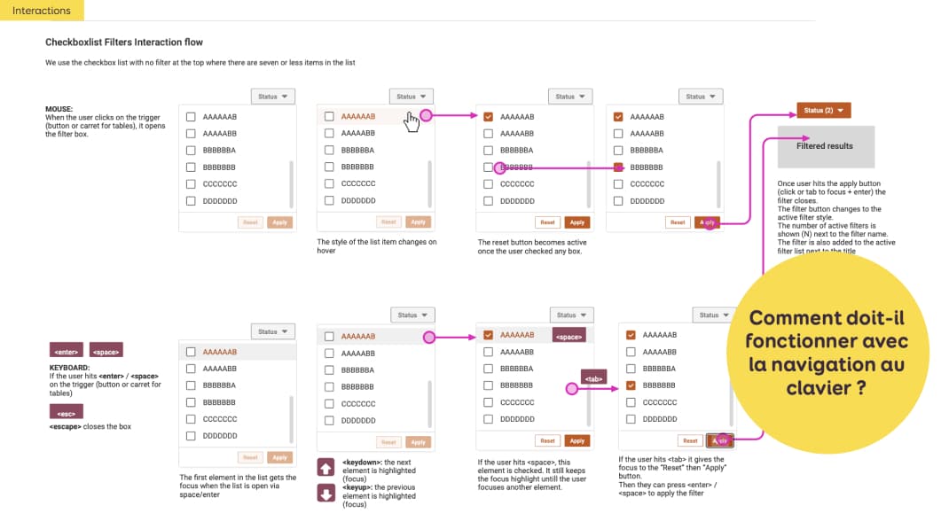
Task: Click the up arrow key icon
Action: coord(325,469)
